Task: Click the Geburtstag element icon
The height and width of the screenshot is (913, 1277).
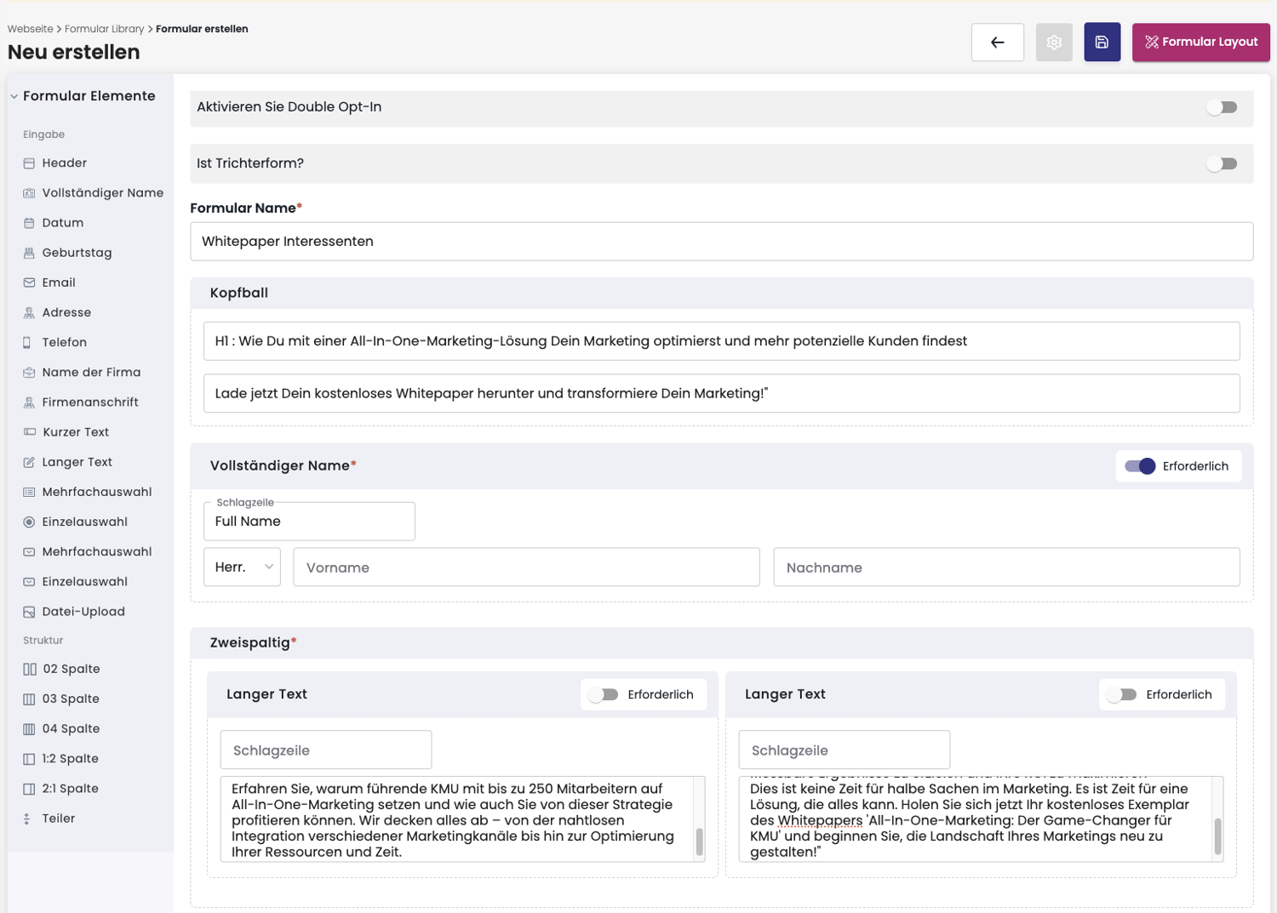Action: tap(29, 253)
